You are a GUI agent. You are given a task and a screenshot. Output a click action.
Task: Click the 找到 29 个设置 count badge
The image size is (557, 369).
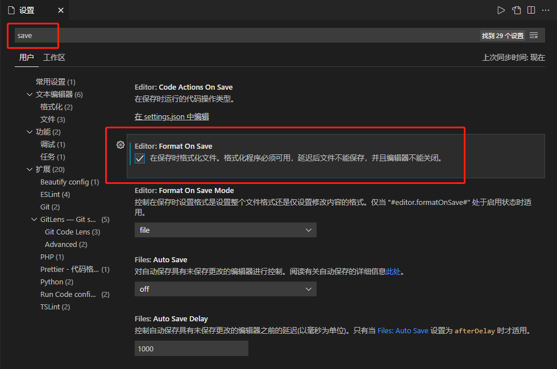pos(502,35)
